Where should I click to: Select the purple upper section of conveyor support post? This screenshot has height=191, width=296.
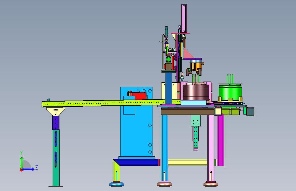56,123
